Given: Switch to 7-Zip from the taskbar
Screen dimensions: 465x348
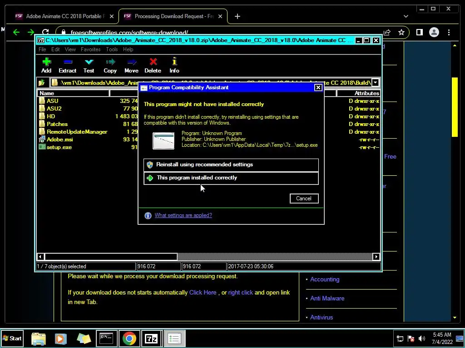Looking at the screenshot, I should [x=151, y=338].
